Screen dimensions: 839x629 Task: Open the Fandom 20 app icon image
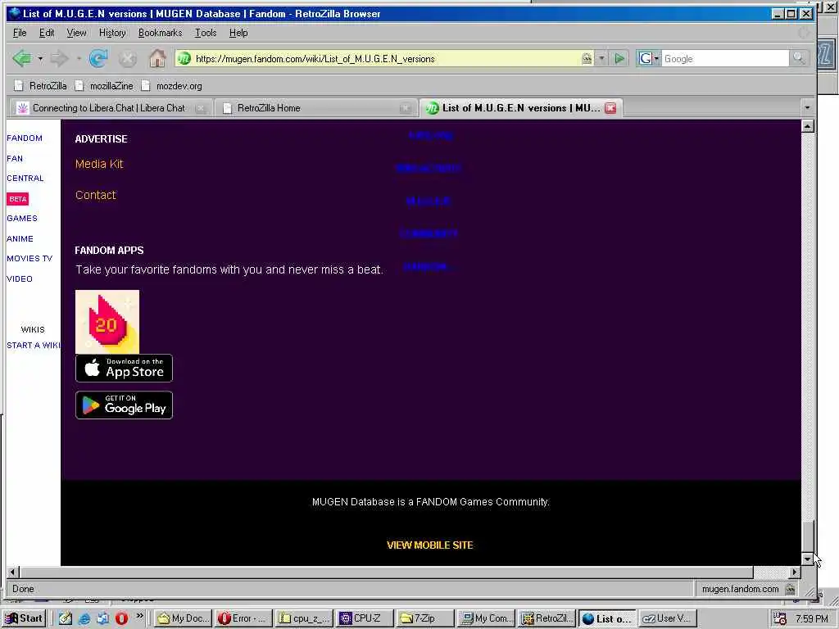pyautogui.click(x=107, y=321)
